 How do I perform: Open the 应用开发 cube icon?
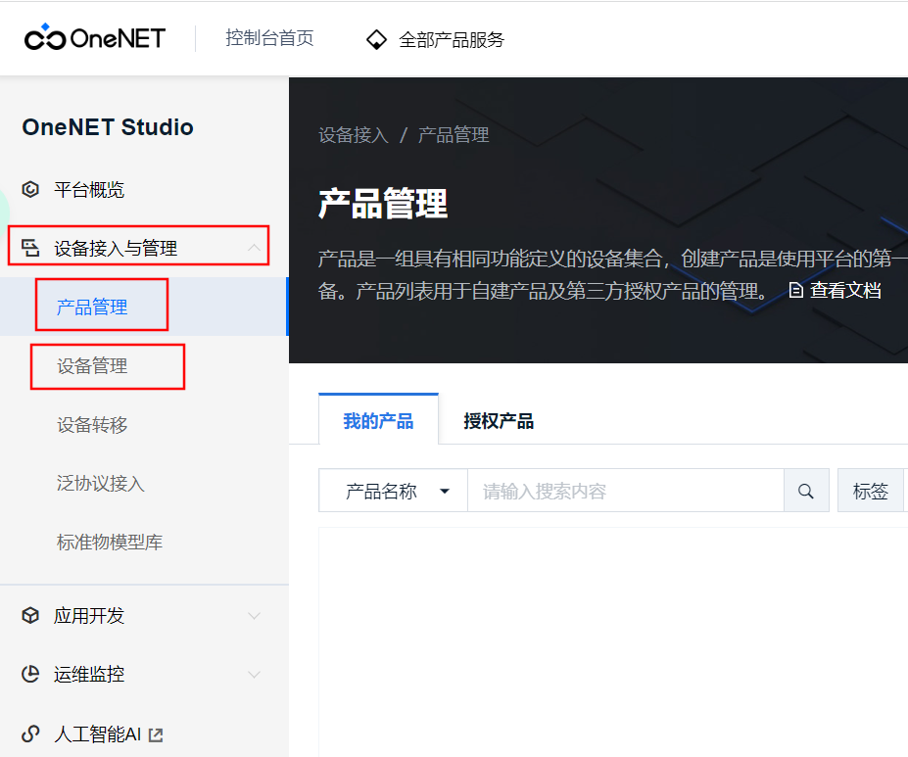[28, 615]
